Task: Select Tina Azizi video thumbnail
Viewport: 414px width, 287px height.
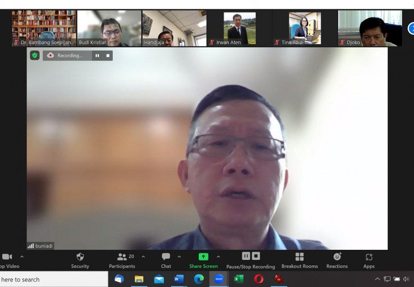Action: click(x=305, y=28)
